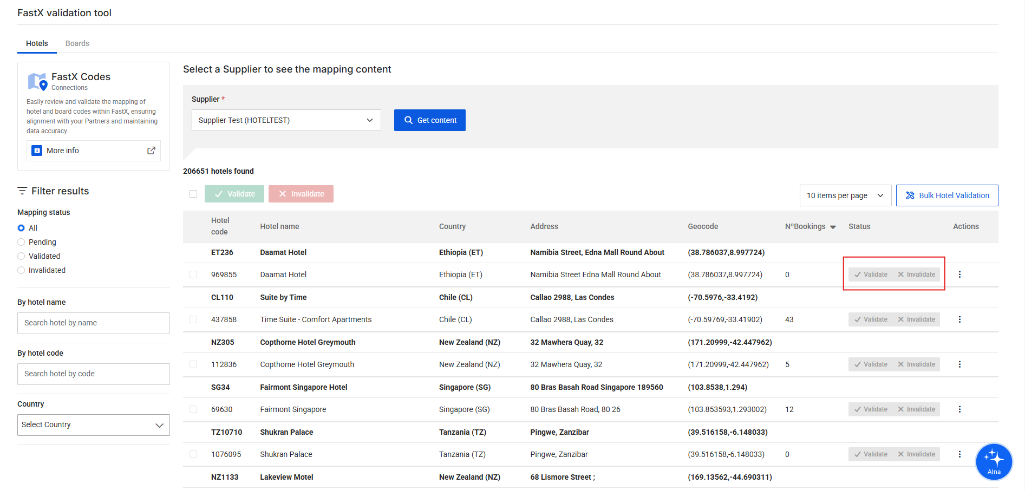Image resolution: width=1025 pixels, height=490 pixels.
Task: Click the external link icon on More info
Action: (x=151, y=151)
